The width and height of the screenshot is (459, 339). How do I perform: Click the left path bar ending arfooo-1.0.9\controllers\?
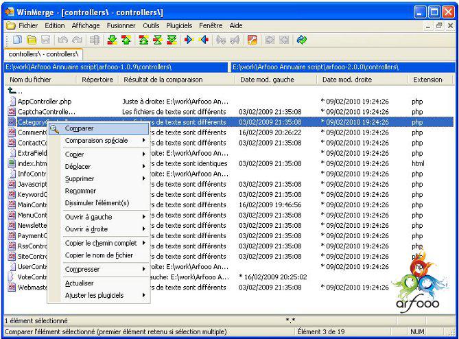pos(116,67)
